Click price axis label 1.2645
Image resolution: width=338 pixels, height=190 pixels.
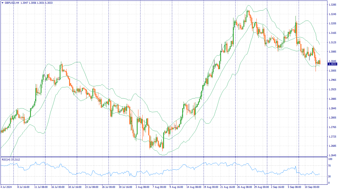pyautogui.click(x=332, y=155)
